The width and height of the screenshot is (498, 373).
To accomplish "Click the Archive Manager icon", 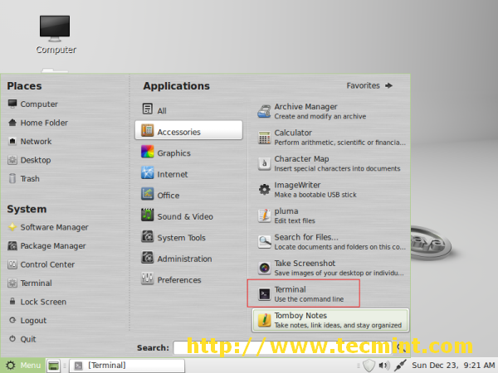I will [264, 111].
